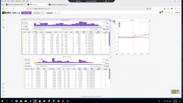Screen dimensions: 183x103
Task: Zoom out the canvas with magnifier minus
Action: (3, 88)
